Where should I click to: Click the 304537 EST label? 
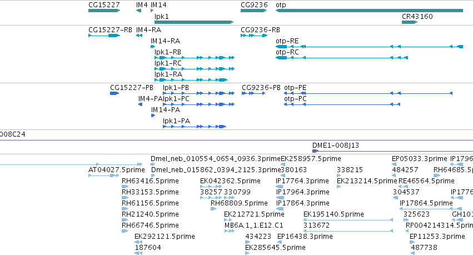[406, 192]
